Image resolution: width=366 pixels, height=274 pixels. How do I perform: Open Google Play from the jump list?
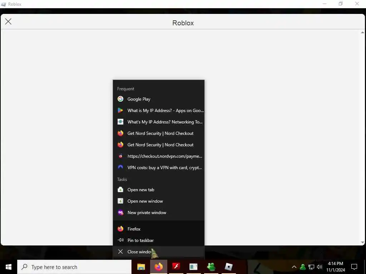tap(158, 99)
